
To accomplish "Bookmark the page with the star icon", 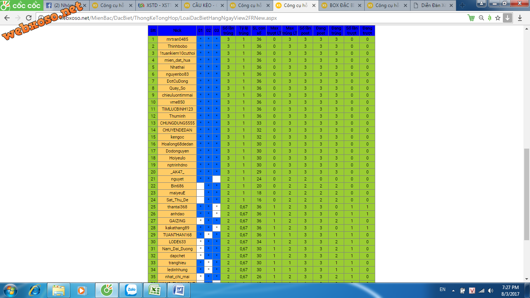I will [x=498, y=18].
